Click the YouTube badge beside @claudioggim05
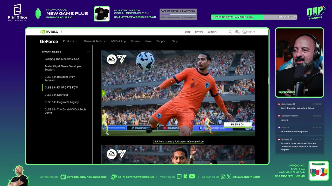Viewport: 332px width, 186px height. coord(279,104)
